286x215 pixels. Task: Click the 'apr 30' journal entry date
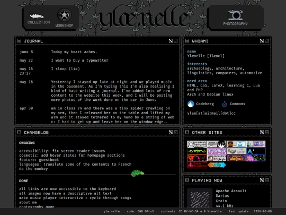click(26, 108)
